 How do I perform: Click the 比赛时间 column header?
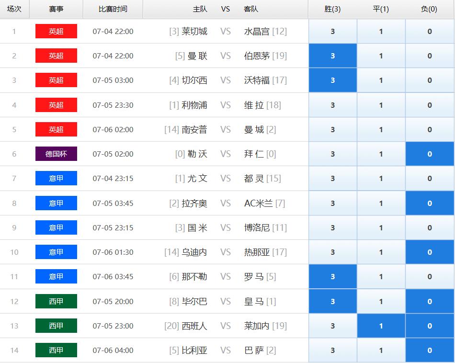[113, 9]
